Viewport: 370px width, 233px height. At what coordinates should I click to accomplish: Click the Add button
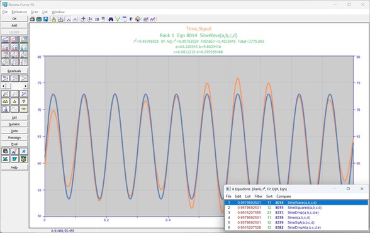tap(14, 25)
